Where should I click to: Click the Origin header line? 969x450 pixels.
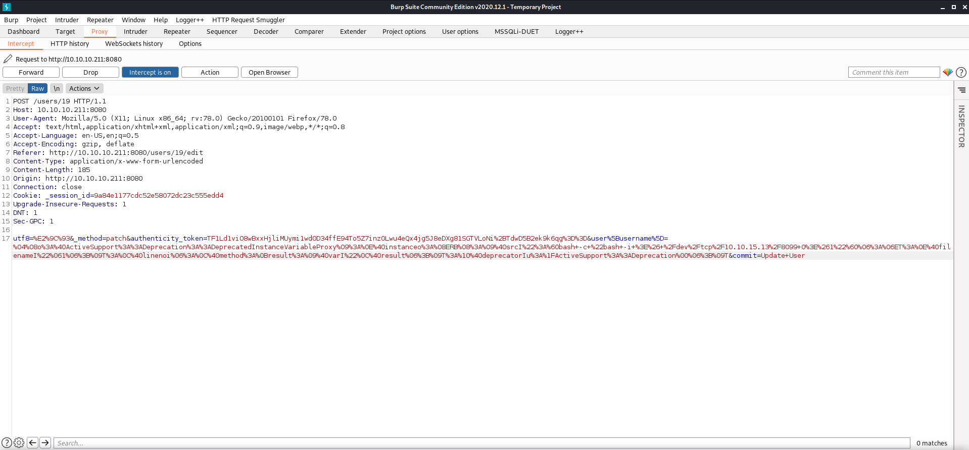(x=78, y=179)
